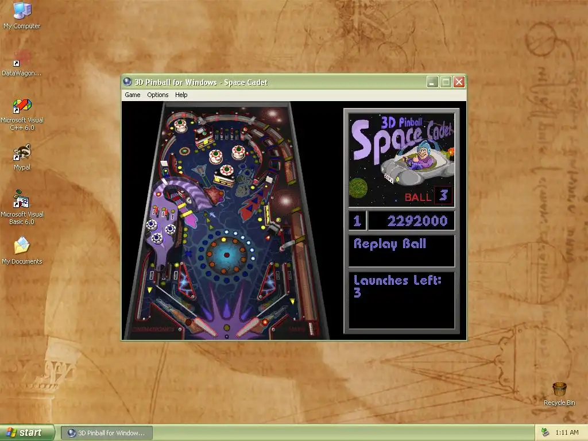Open the Game menu
Screen dimensions: 588x441
click(x=133, y=95)
